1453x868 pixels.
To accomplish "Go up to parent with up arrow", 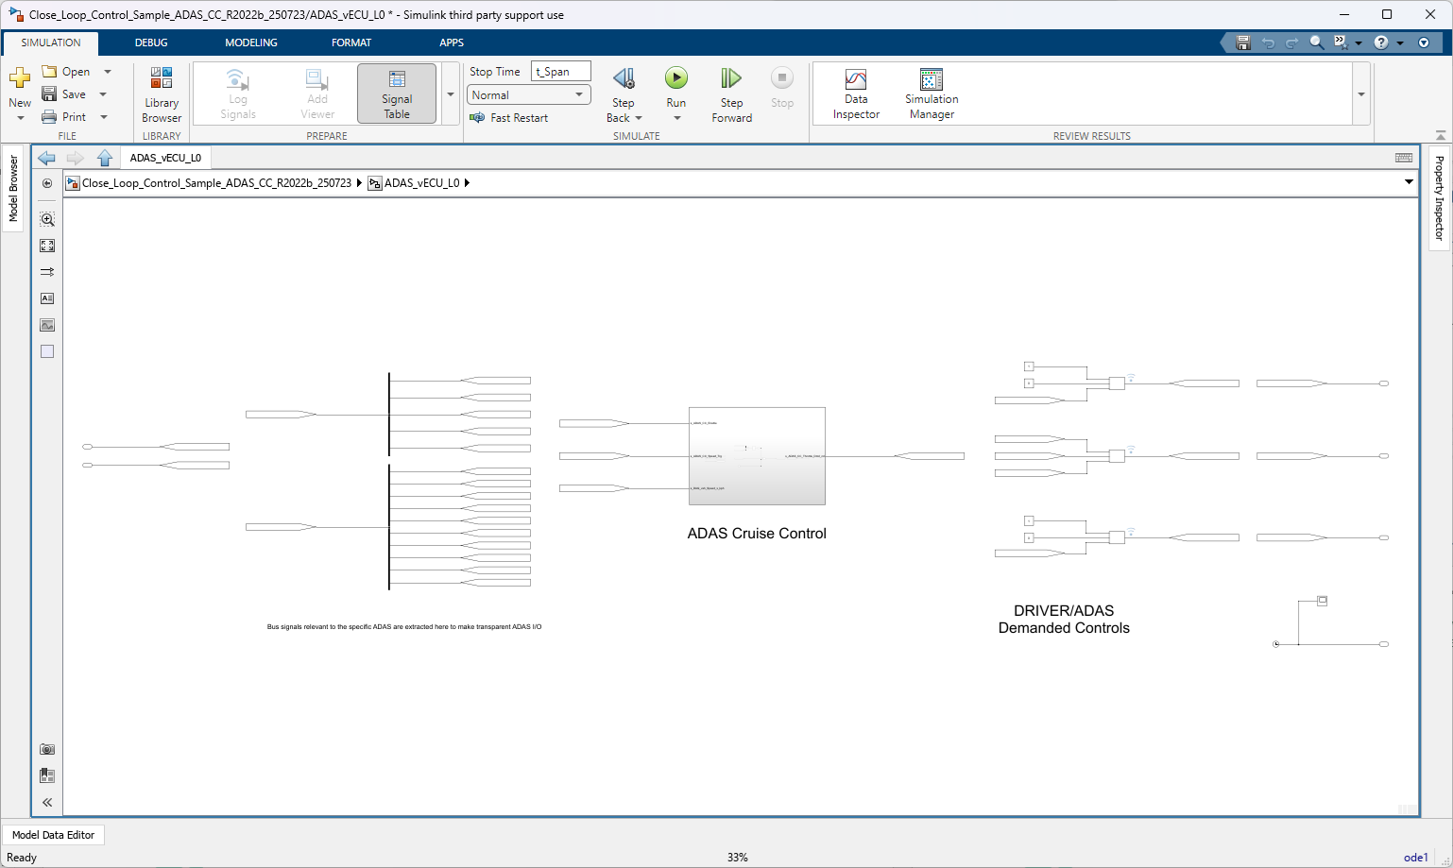I will click(x=105, y=158).
